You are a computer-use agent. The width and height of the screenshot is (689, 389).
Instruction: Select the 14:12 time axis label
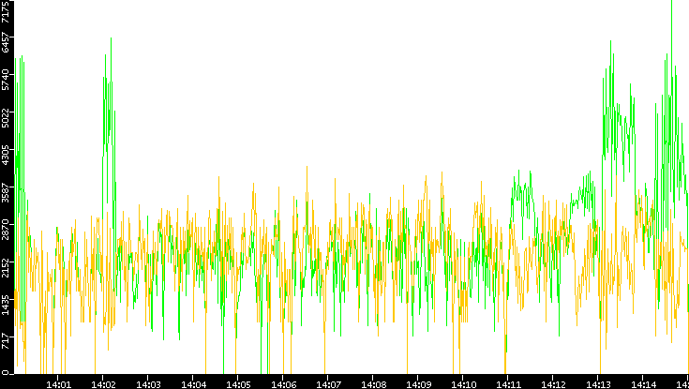pos(554,385)
